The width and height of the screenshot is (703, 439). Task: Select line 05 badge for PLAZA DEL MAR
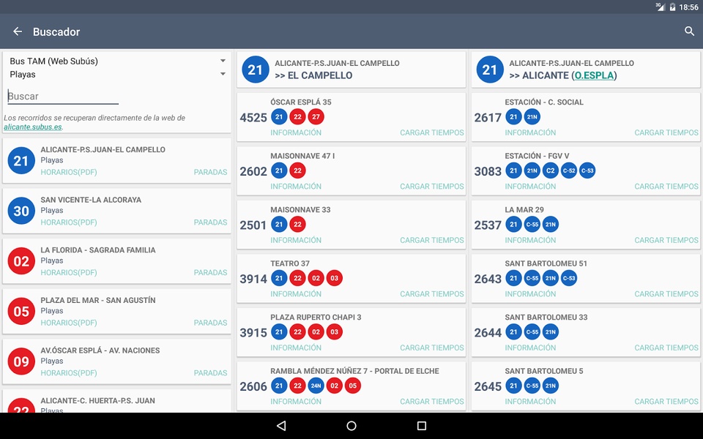(x=21, y=312)
